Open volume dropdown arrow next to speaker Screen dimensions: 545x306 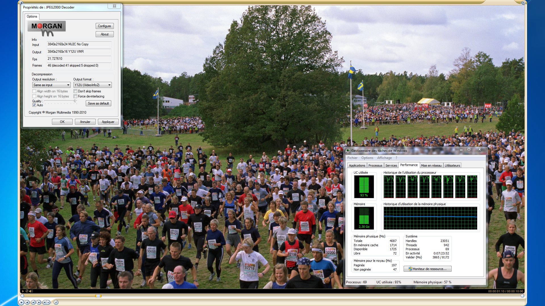(49, 302)
